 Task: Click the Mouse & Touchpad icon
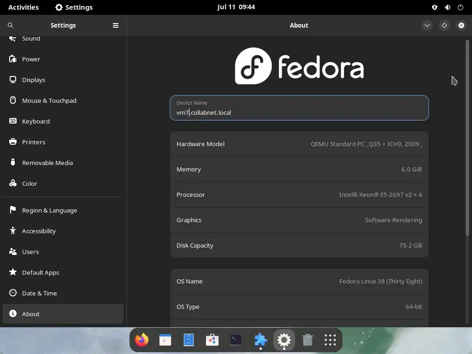pyautogui.click(x=12, y=100)
